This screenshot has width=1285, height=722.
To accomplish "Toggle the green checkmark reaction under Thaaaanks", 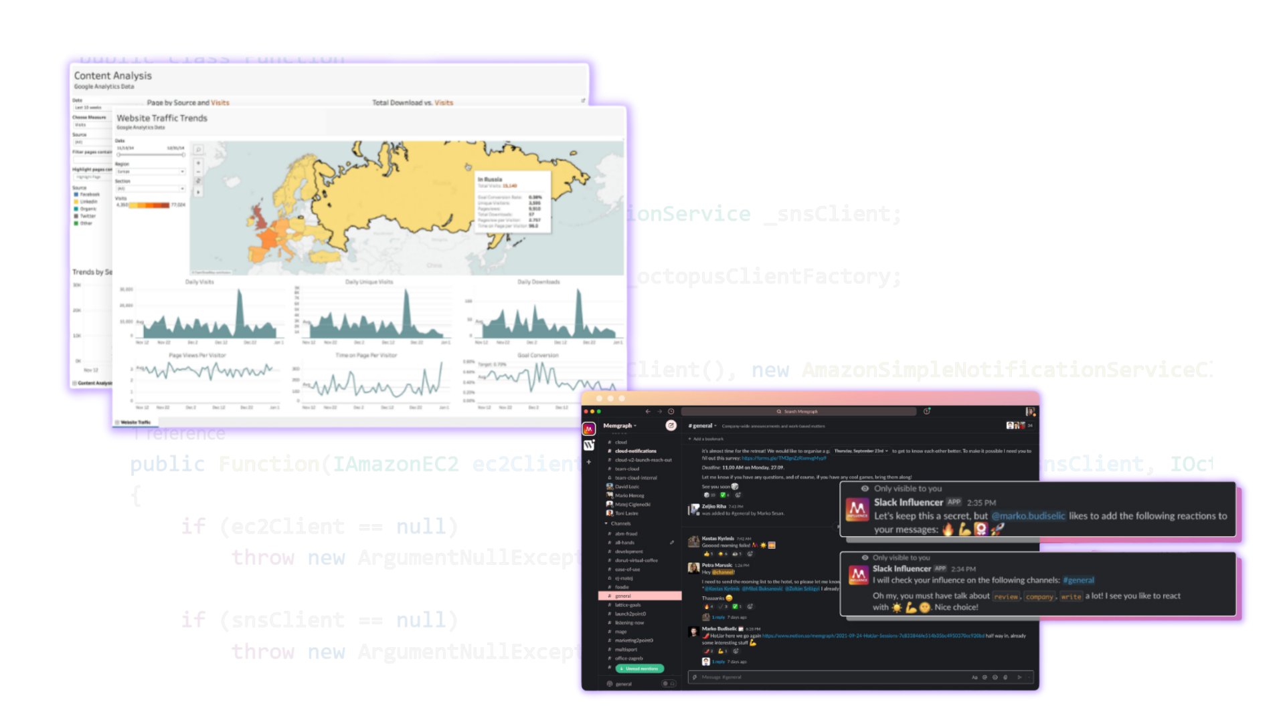I will click(x=736, y=607).
